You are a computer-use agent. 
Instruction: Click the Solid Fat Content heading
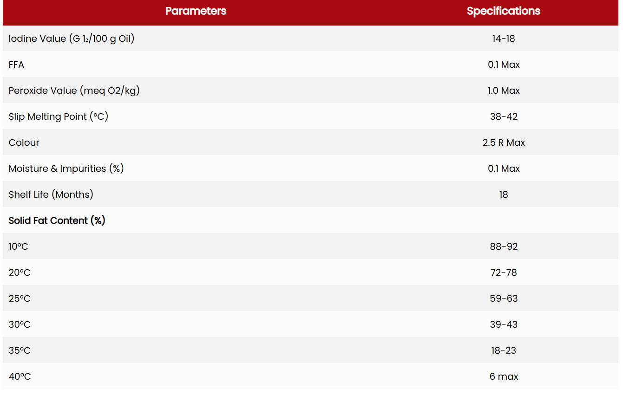point(57,220)
